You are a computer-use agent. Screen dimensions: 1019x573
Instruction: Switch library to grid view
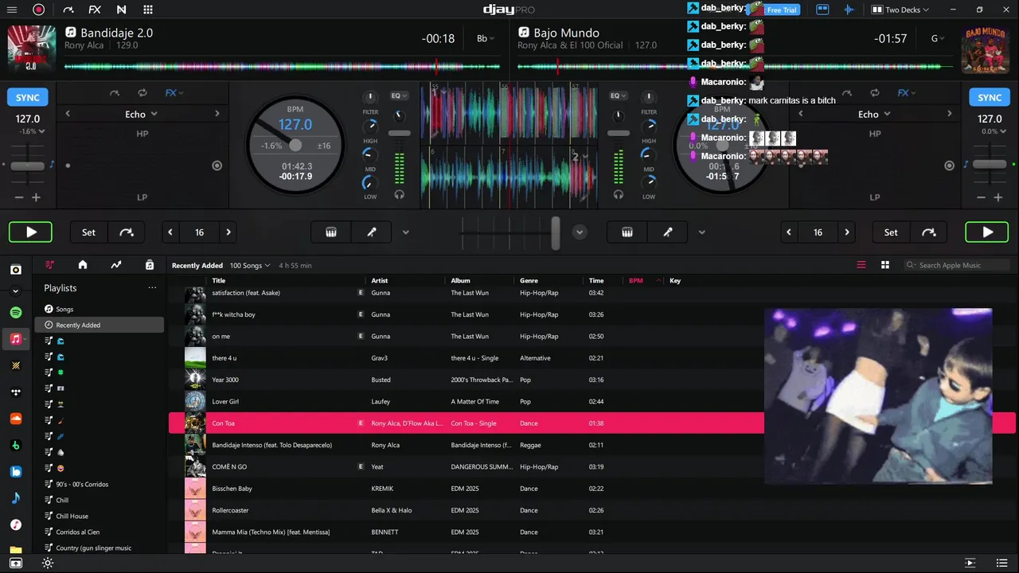point(884,265)
